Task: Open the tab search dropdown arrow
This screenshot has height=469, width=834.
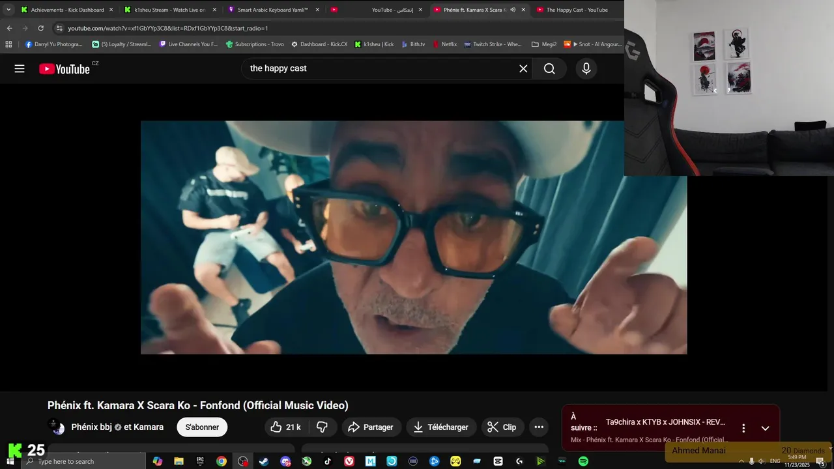Action: coord(8,10)
